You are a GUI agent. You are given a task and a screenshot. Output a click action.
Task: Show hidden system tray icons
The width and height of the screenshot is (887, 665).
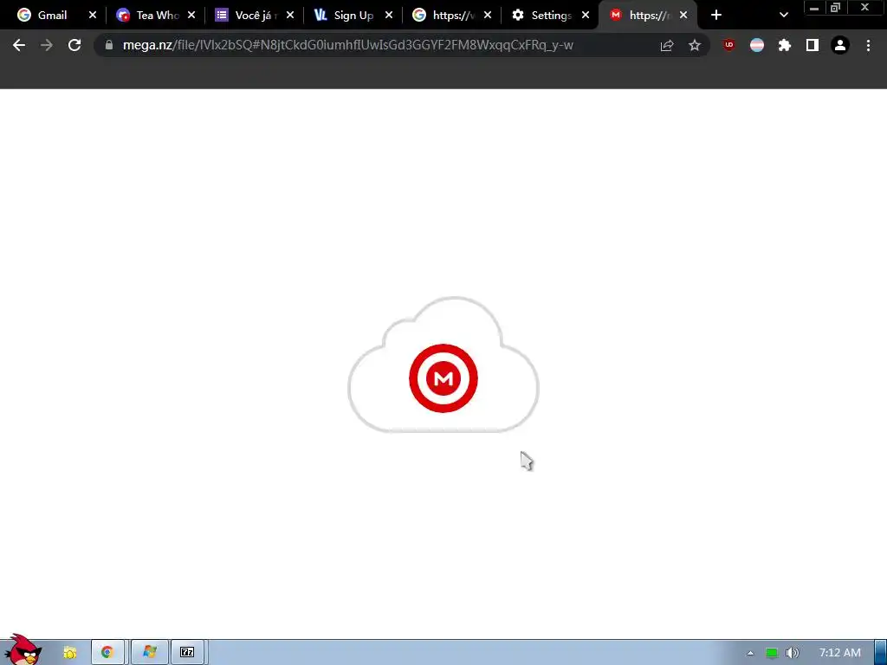[x=751, y=653]
